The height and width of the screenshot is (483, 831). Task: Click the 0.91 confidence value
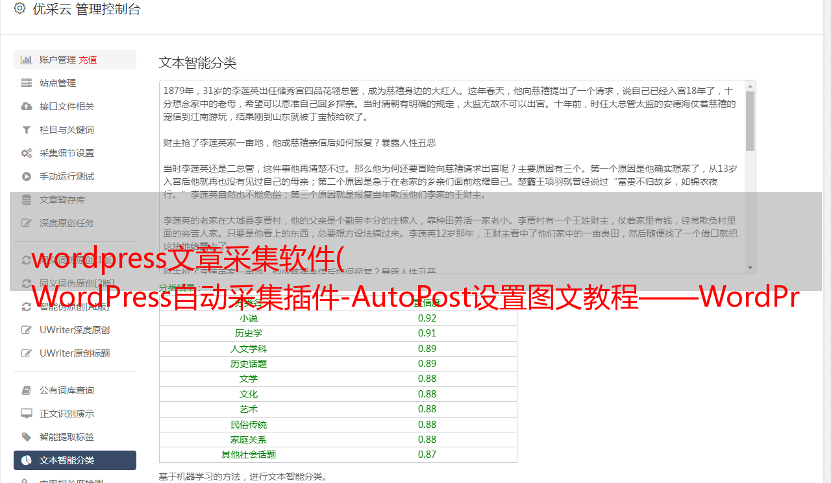point(427,333)
